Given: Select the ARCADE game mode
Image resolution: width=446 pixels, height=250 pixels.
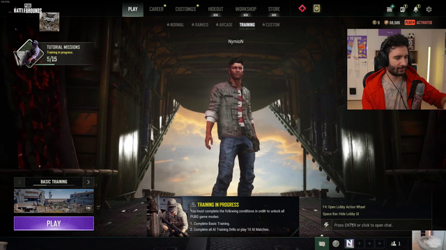Looking at the screenshot, I should click(x=224, y=25).
